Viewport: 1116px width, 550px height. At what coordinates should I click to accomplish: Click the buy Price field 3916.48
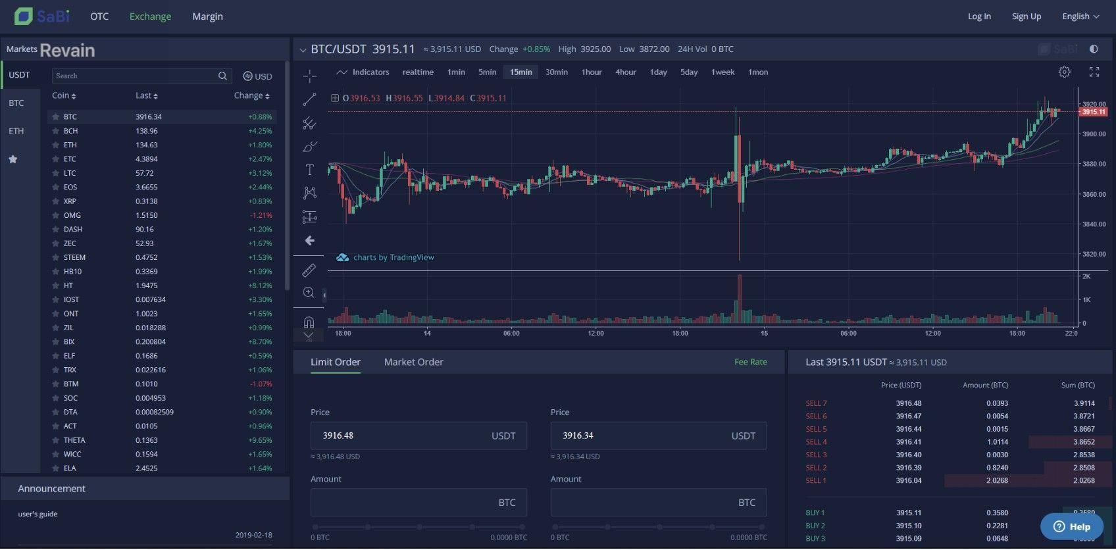pyautogui.click(x=419, y=436)
